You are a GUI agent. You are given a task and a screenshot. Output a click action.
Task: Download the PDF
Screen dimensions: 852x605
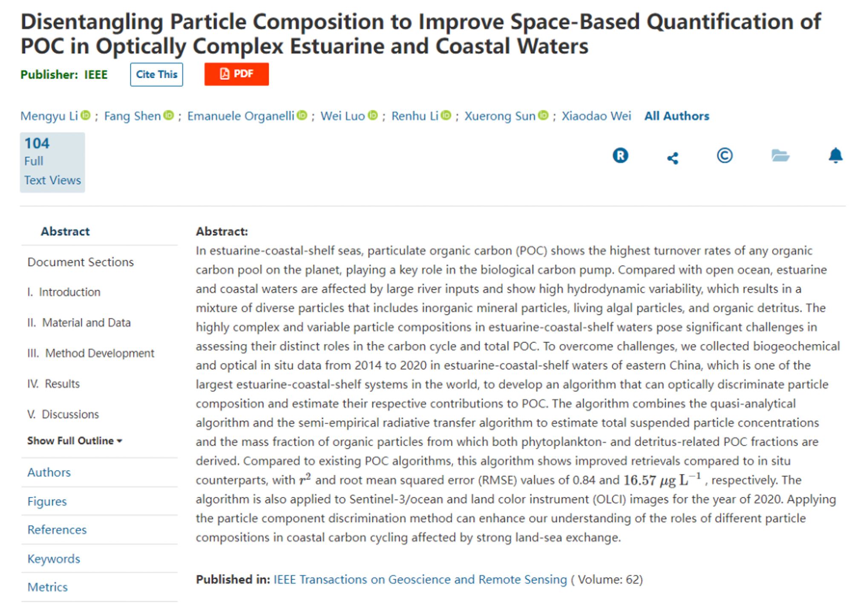coord(236,74)
